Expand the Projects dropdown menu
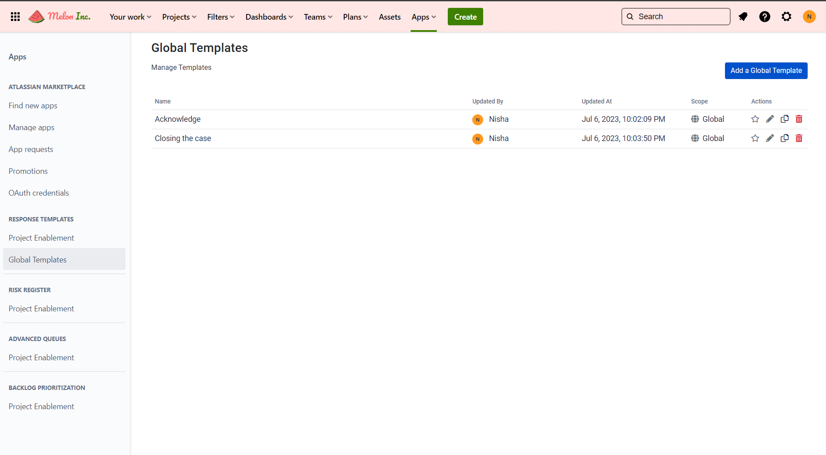826x455 pixels. 179,17
